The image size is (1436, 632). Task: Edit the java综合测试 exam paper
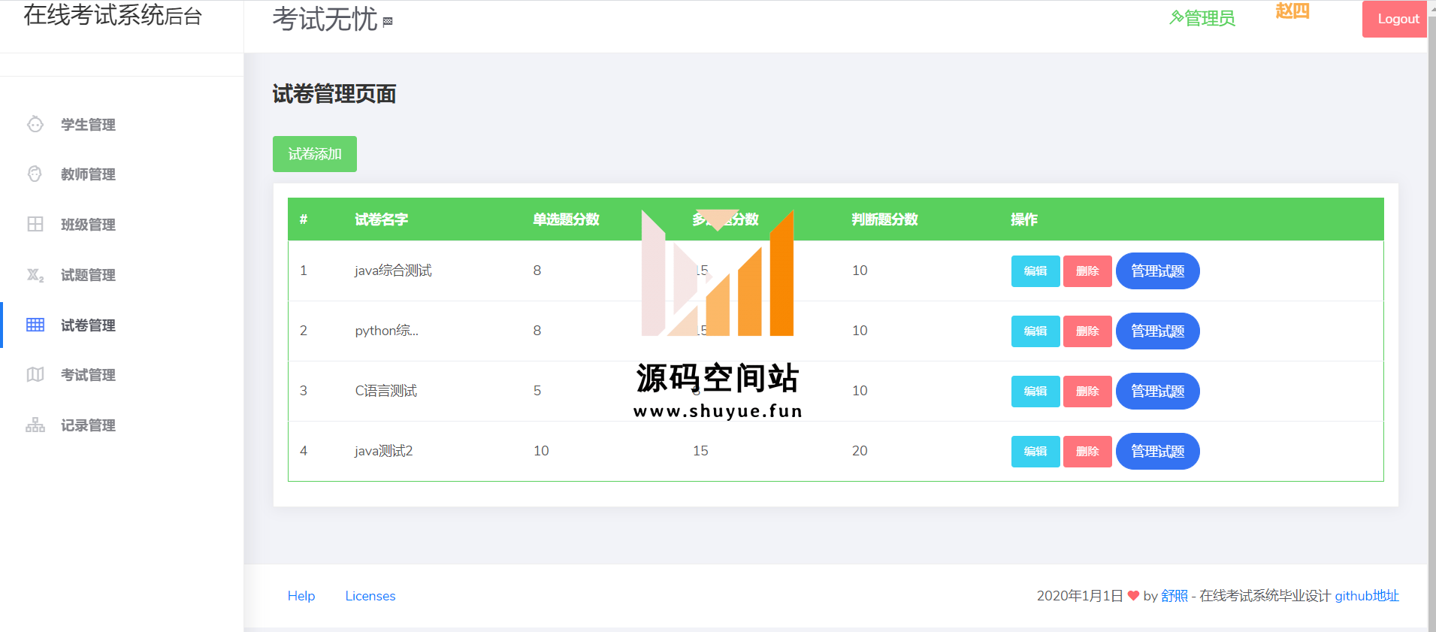click(1035, 271)
